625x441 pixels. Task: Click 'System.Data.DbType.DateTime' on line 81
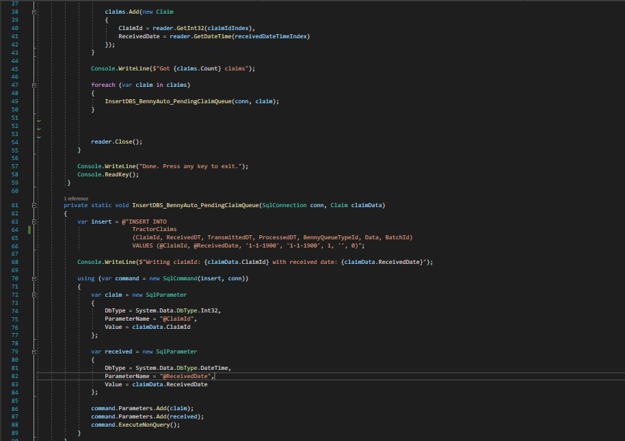[182, 368]
